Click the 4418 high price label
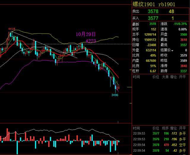190x155 pixels. pyautogui.click(x=12, y=29)
